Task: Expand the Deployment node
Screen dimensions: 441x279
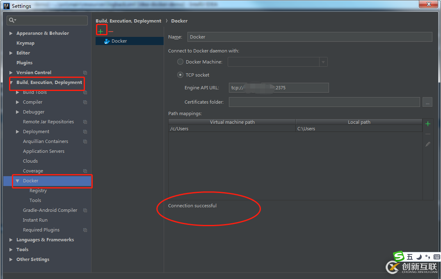Action: click(x=18, y=132)
